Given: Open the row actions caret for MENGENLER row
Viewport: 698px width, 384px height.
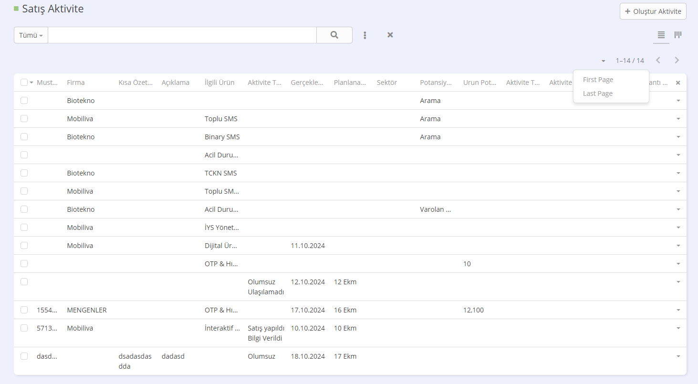Looking at the screenshot, I should tap(678, 310).
